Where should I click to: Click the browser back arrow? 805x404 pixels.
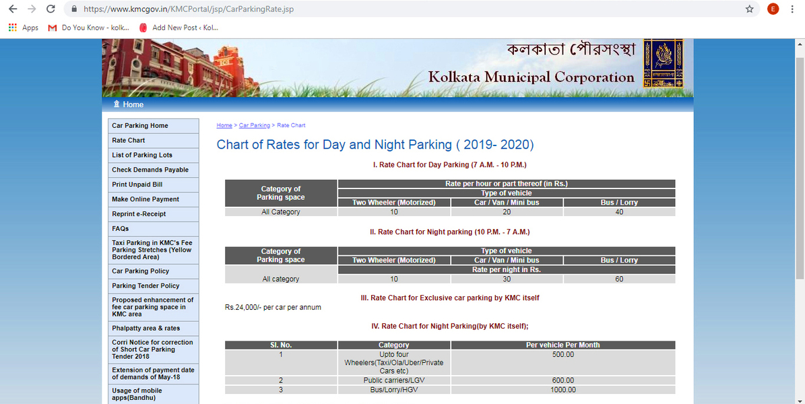point(12,9)
